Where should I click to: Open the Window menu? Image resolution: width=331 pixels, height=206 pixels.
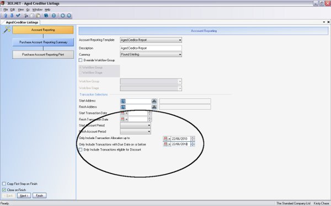tap(38, 10)
